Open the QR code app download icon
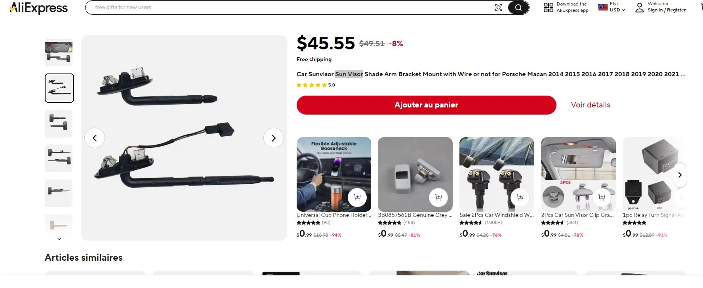Image resolution: width=703 pixels, height=288 pixels. (x=549, y=8)
